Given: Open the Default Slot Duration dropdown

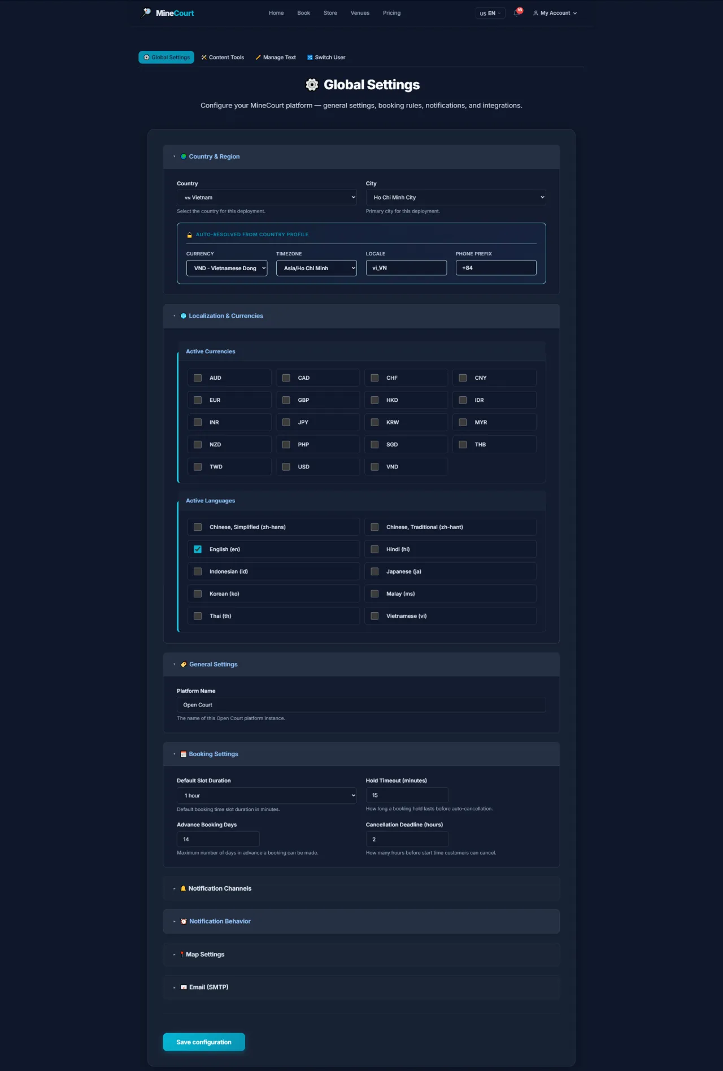Looking at the screenshot, I should (x=267, y=795).
